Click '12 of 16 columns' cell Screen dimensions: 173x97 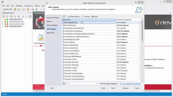point(123,31)
